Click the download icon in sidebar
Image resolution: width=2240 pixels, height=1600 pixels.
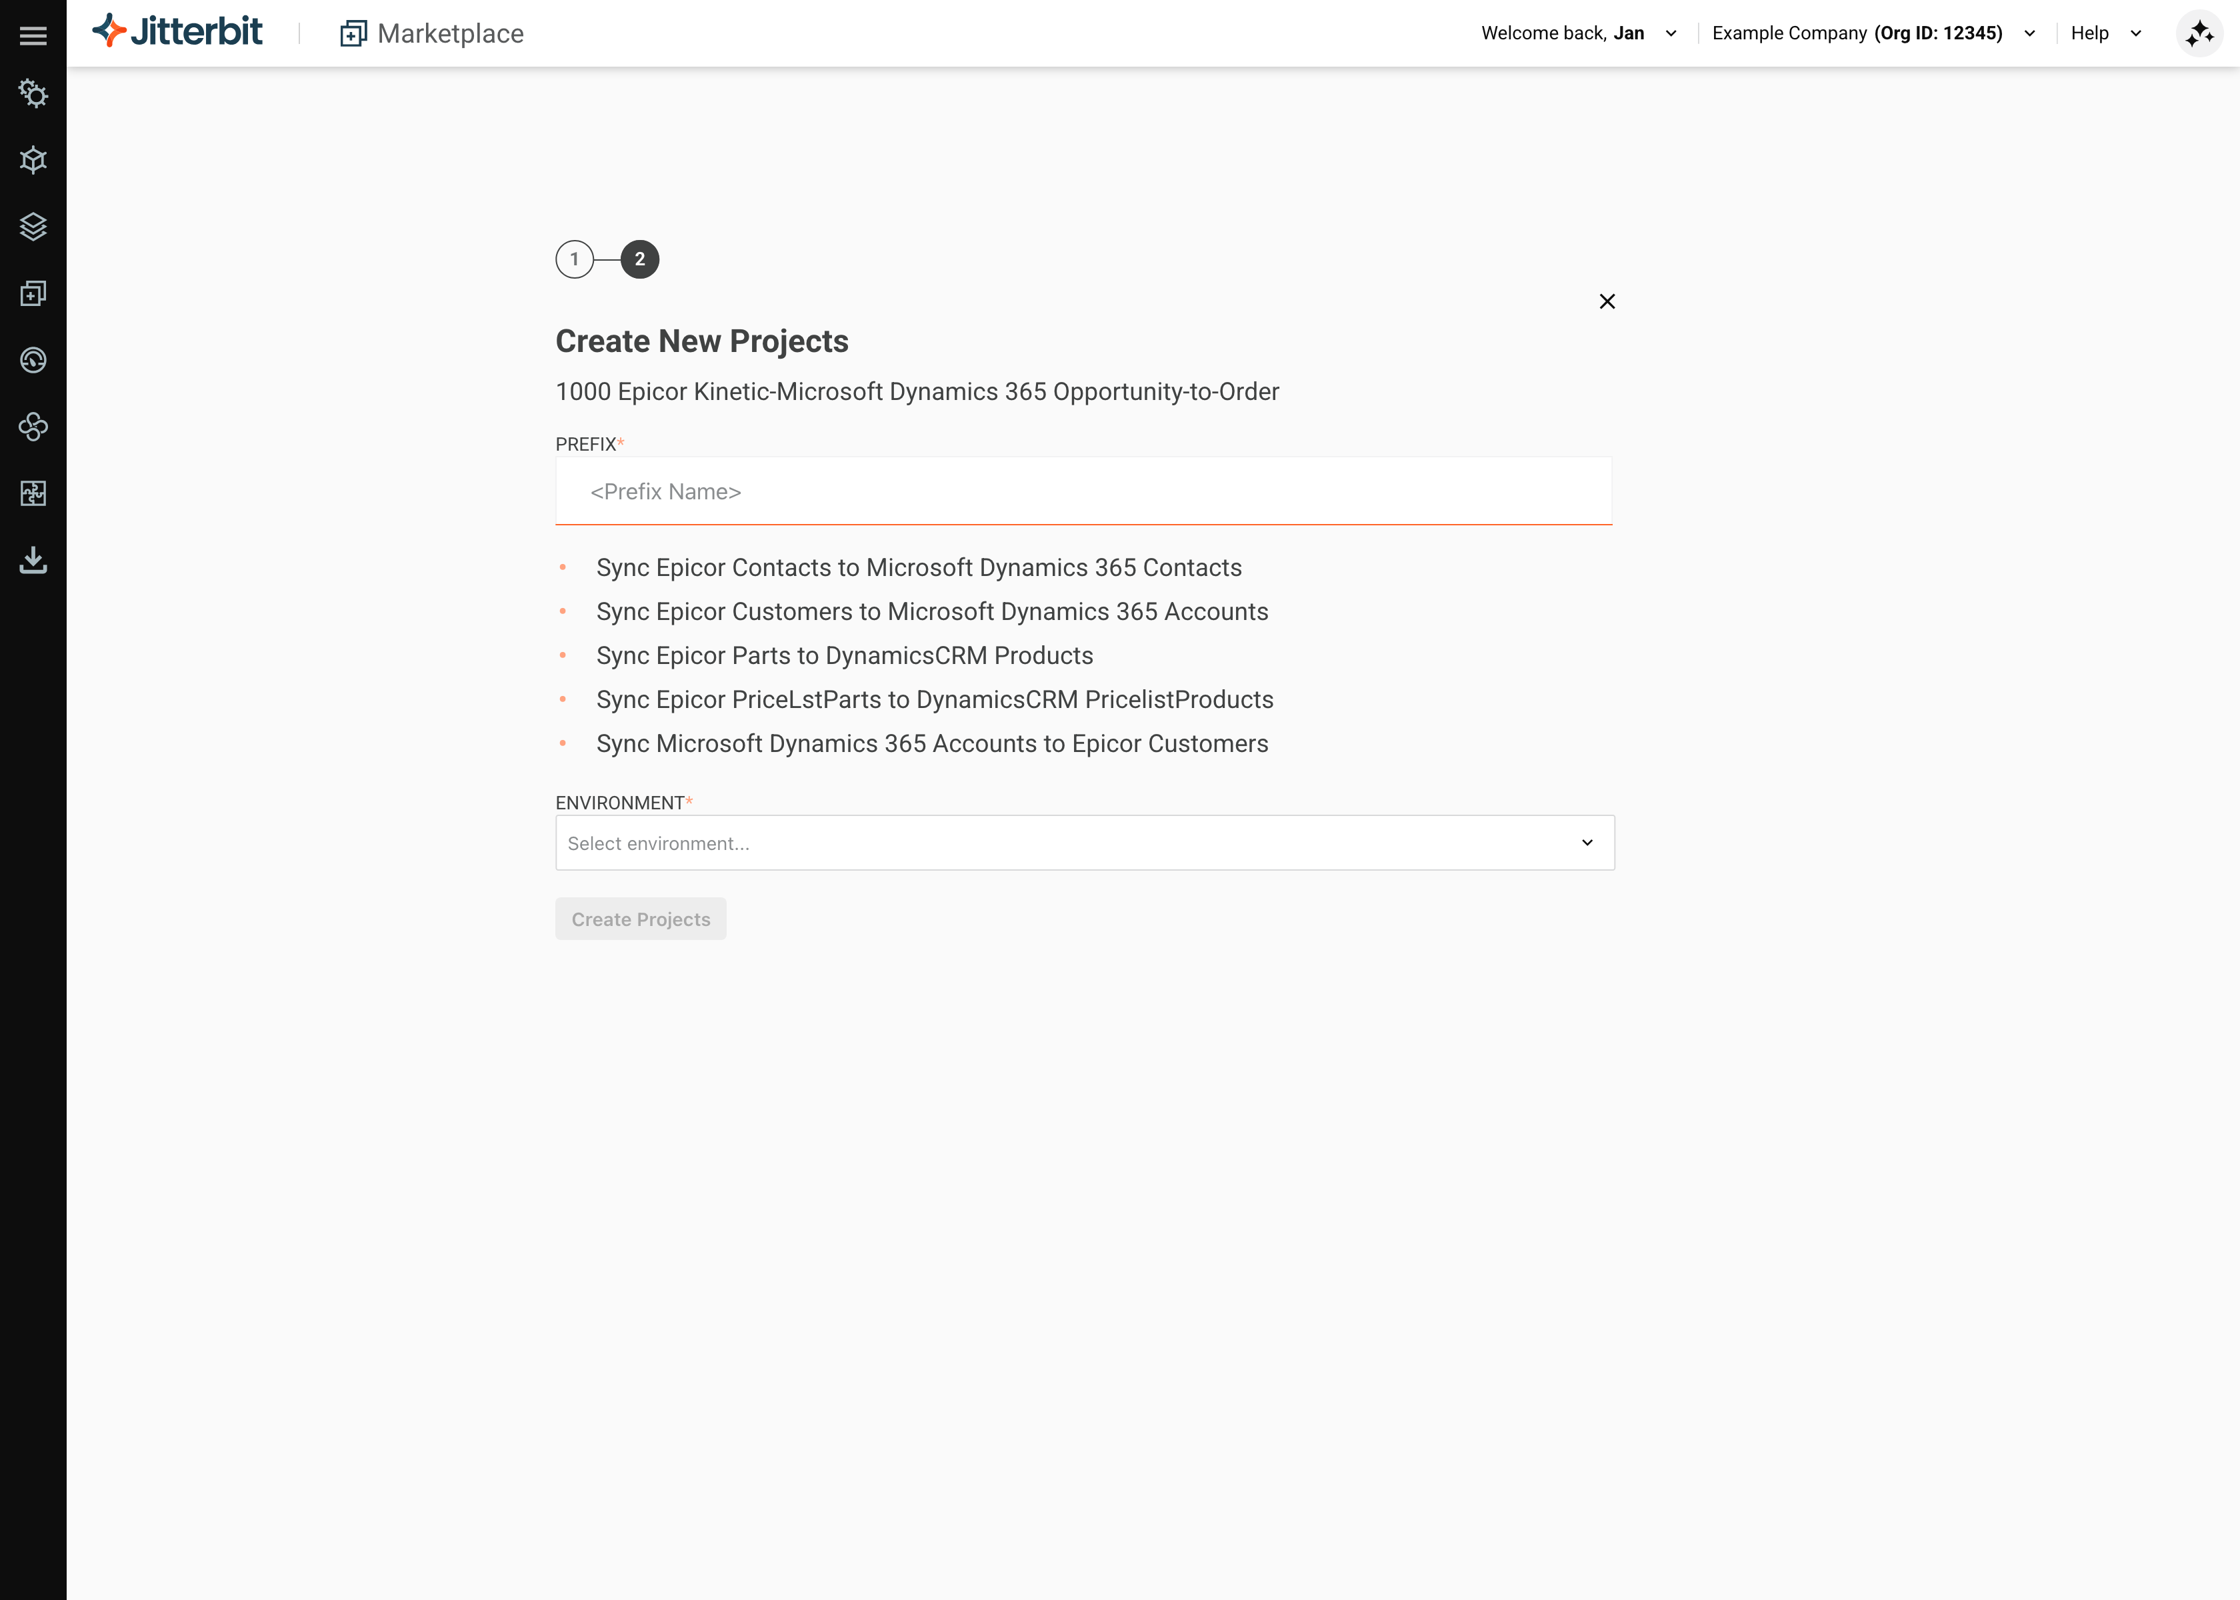pos(33,559)
